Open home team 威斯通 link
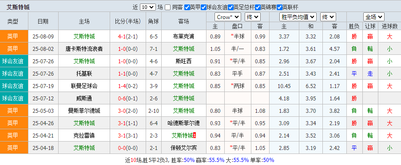This screenshot has width=401, height=165. click(x=84, y=98)
